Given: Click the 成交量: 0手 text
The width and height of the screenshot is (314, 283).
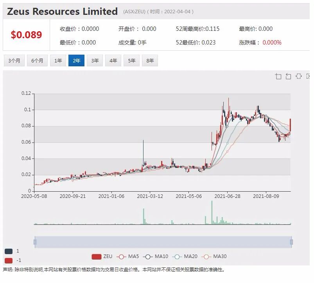Looking at the screenshot, I should pos(133,43).
